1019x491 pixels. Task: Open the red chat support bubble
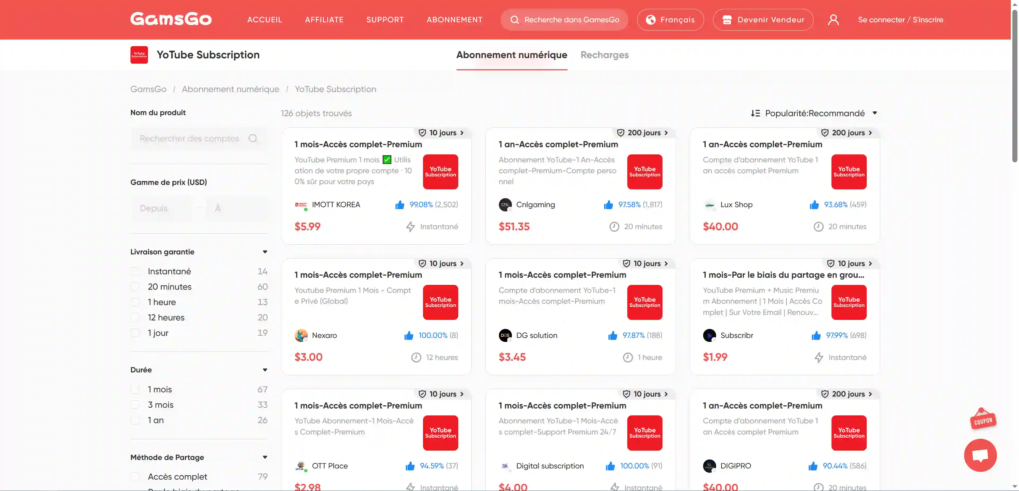point(980,455)
